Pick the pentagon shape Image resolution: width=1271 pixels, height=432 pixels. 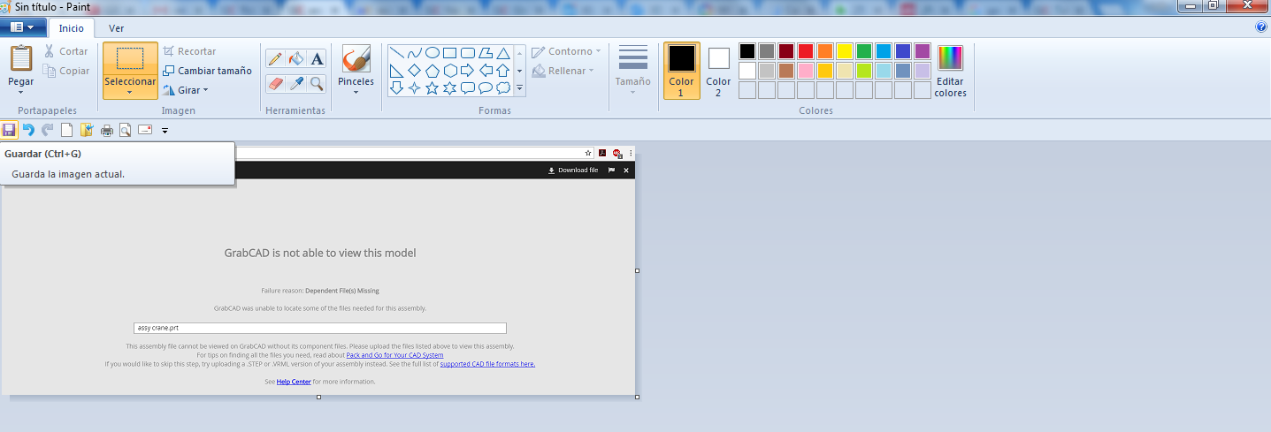click(x=432, y=71)
